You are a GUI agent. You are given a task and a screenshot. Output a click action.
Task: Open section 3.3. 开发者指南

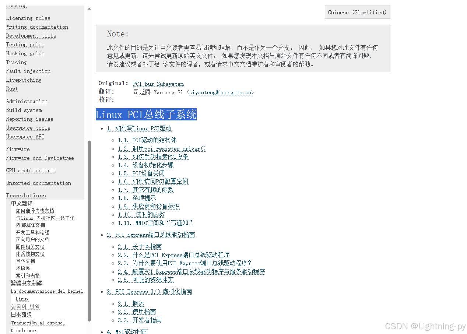[140, 320]
